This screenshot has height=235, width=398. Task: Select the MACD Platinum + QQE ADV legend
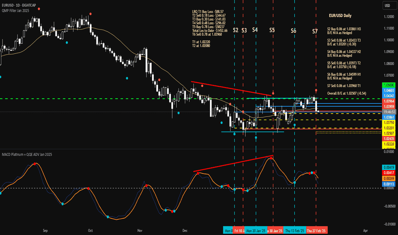coord(27,155)
